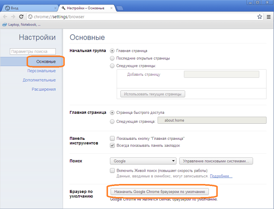Click the forward navigation arrow
The image size is (274, 209).
pos(13,16)
